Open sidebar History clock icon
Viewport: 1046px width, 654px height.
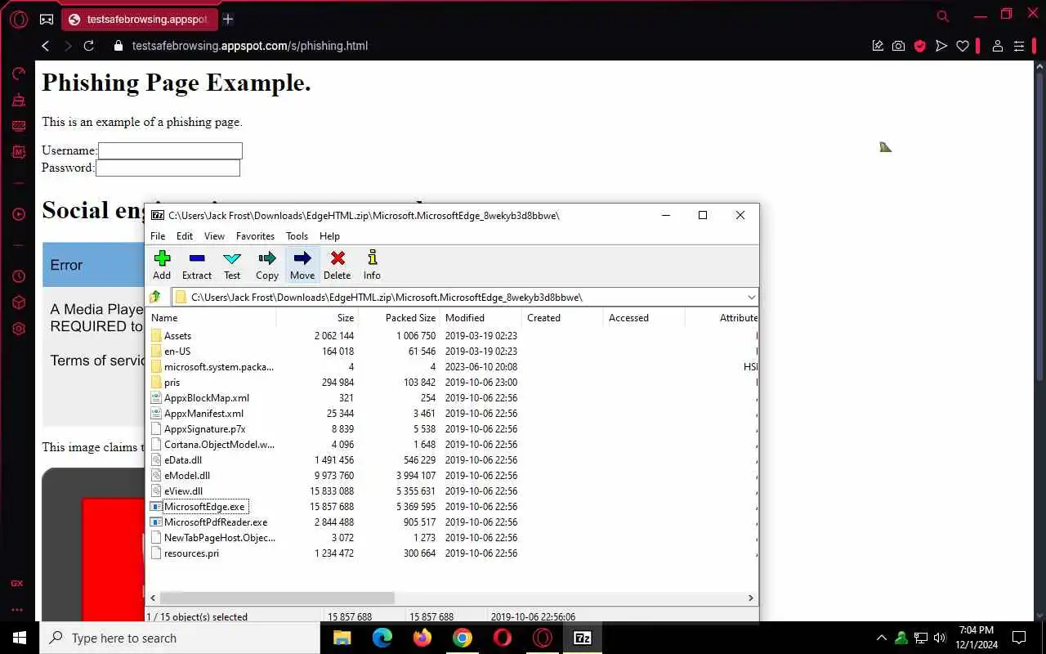tap(19, 276)
